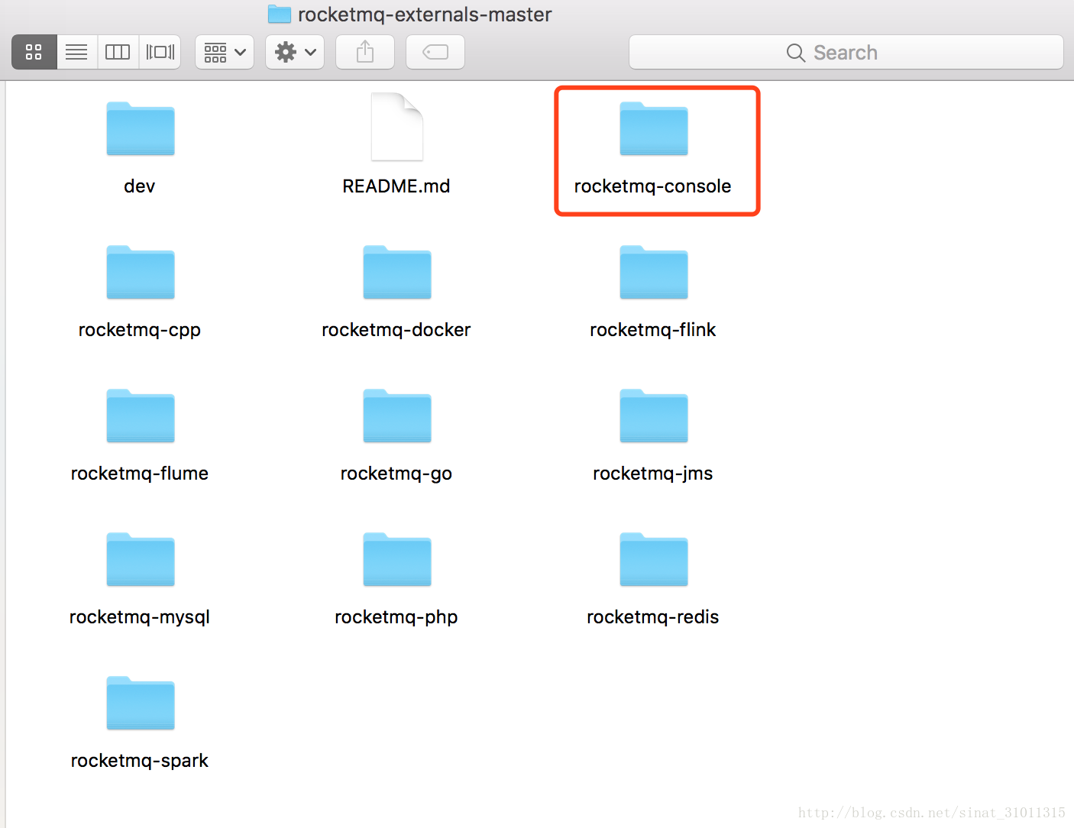Screen dimensions: 1074x828
Task: Click the 'rocketmq-go' name label
Action: 396,474
